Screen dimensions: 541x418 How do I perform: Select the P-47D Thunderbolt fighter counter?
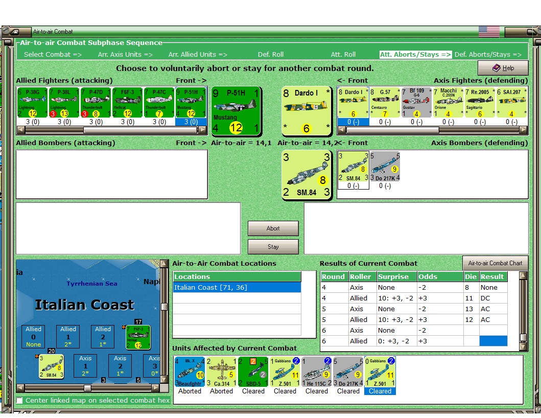[x=96, y=103]
